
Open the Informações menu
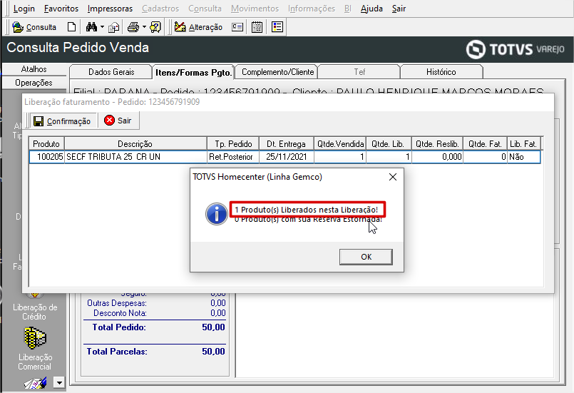click(312, 9)
